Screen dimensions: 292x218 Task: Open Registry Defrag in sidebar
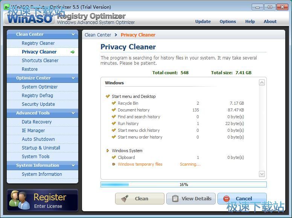43,96
